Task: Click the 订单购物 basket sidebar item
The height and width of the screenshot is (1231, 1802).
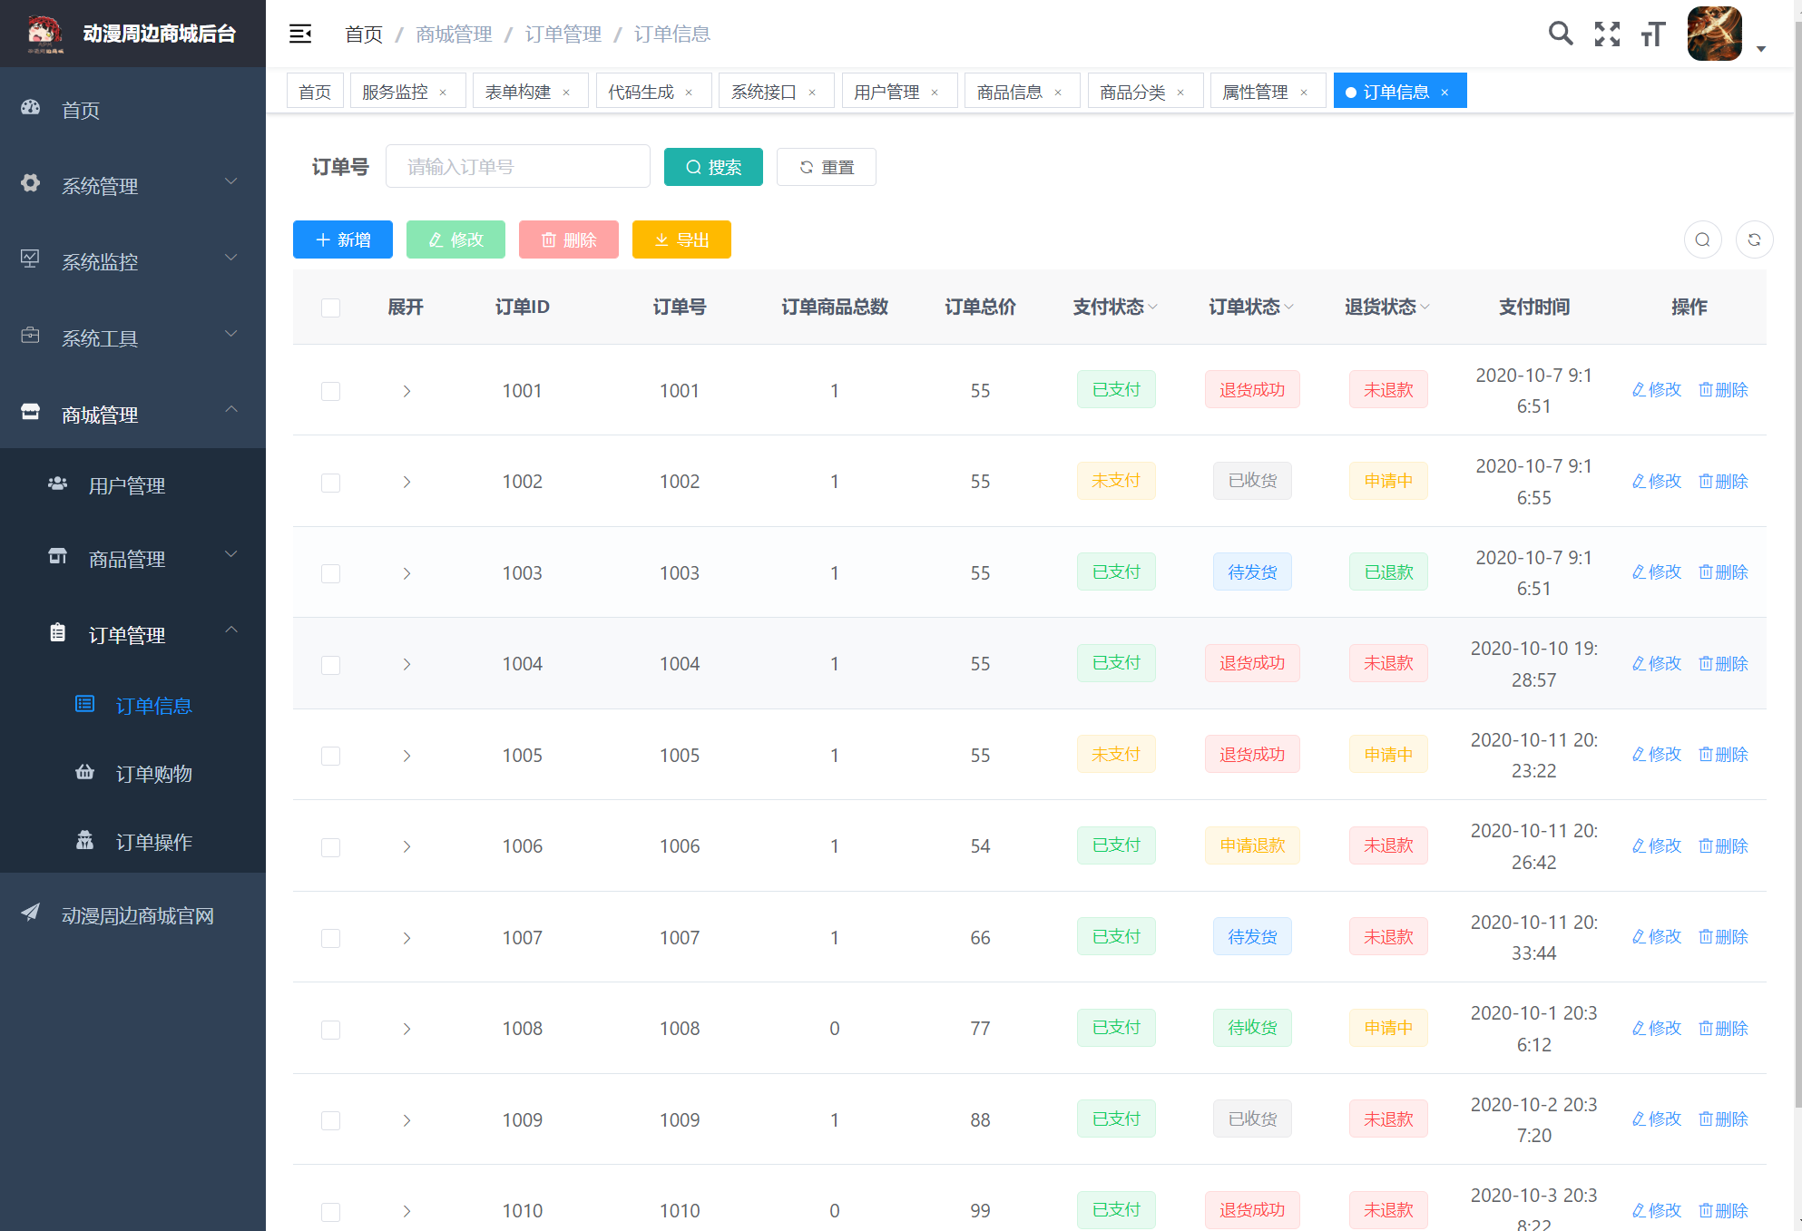Action: 153,774
